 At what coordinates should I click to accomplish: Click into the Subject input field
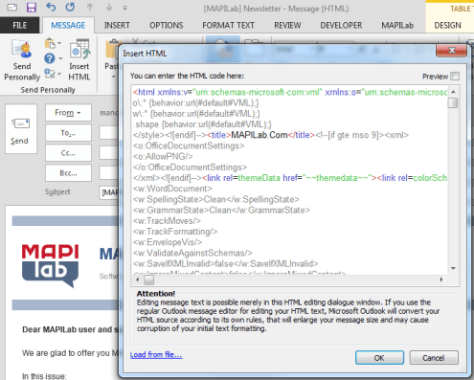(109, 192)
